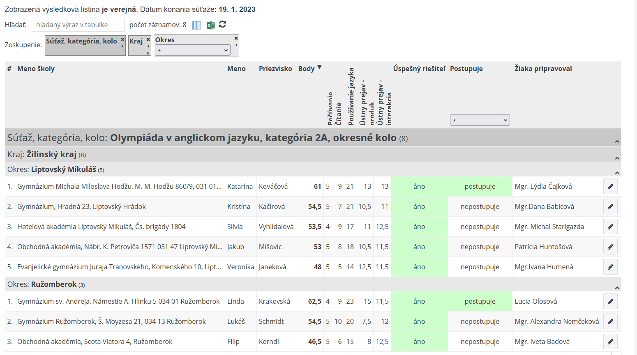
Task: Edit Katarína Kováčová's row with pencil icon
Action: pos(610,186)
